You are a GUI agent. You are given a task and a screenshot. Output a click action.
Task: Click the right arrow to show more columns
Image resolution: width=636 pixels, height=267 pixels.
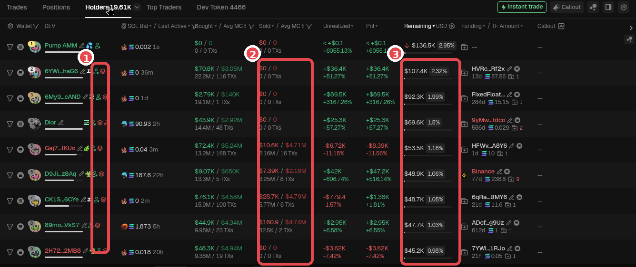631,28
